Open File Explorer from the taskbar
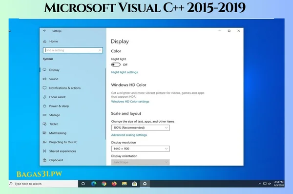Screen dimensions: 293x194 click(125, 184)
